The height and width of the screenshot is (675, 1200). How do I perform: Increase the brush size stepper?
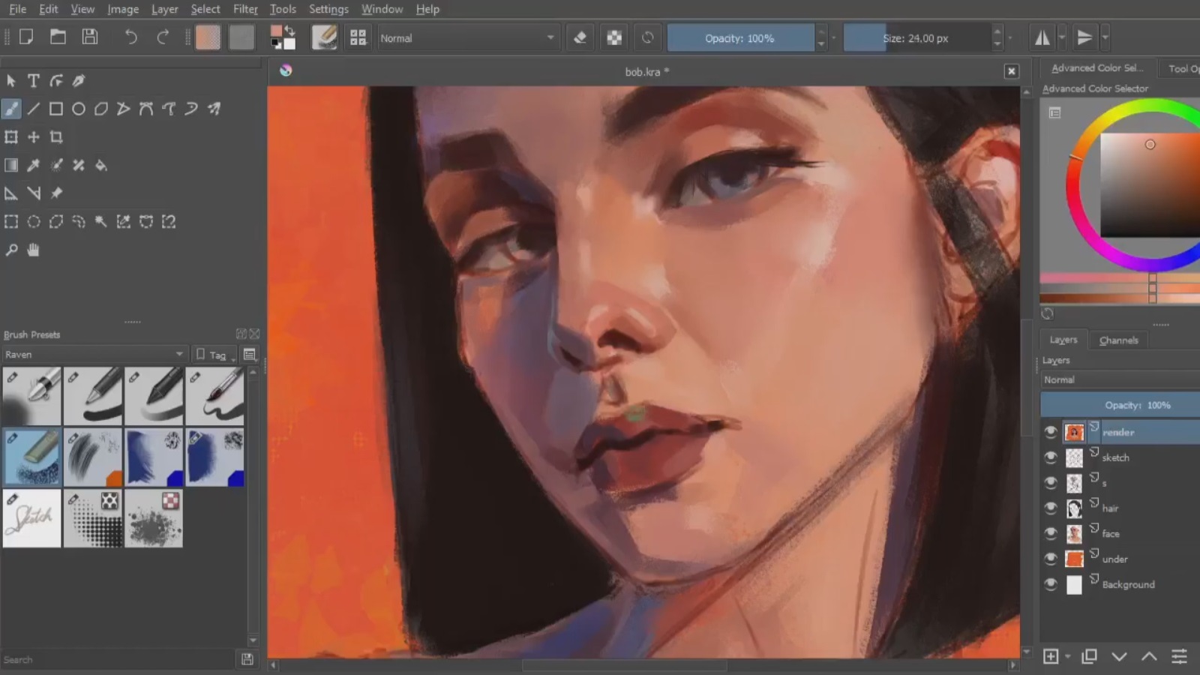click(x=997, y=31)
